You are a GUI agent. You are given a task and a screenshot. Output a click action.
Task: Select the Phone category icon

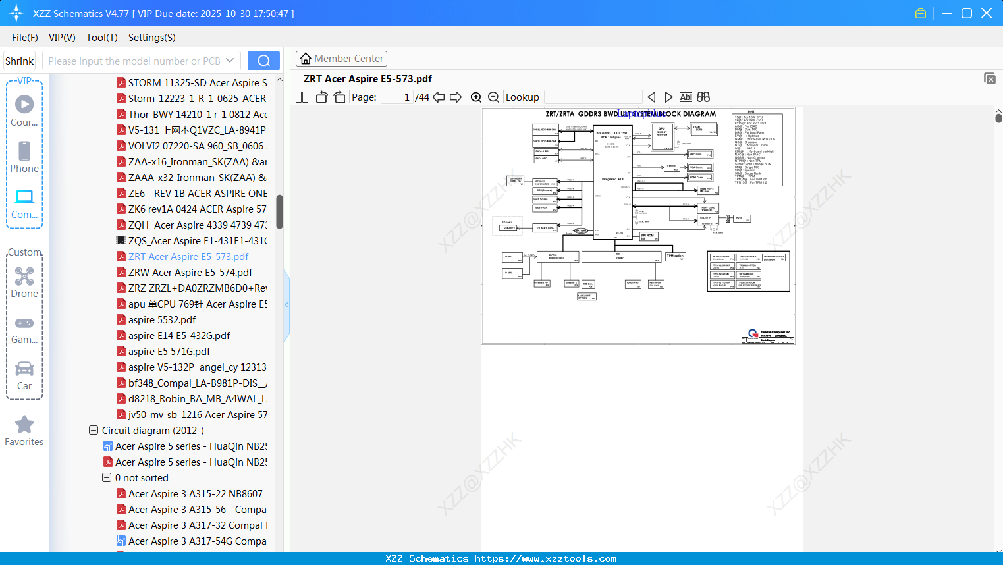(x=24, y=151)
